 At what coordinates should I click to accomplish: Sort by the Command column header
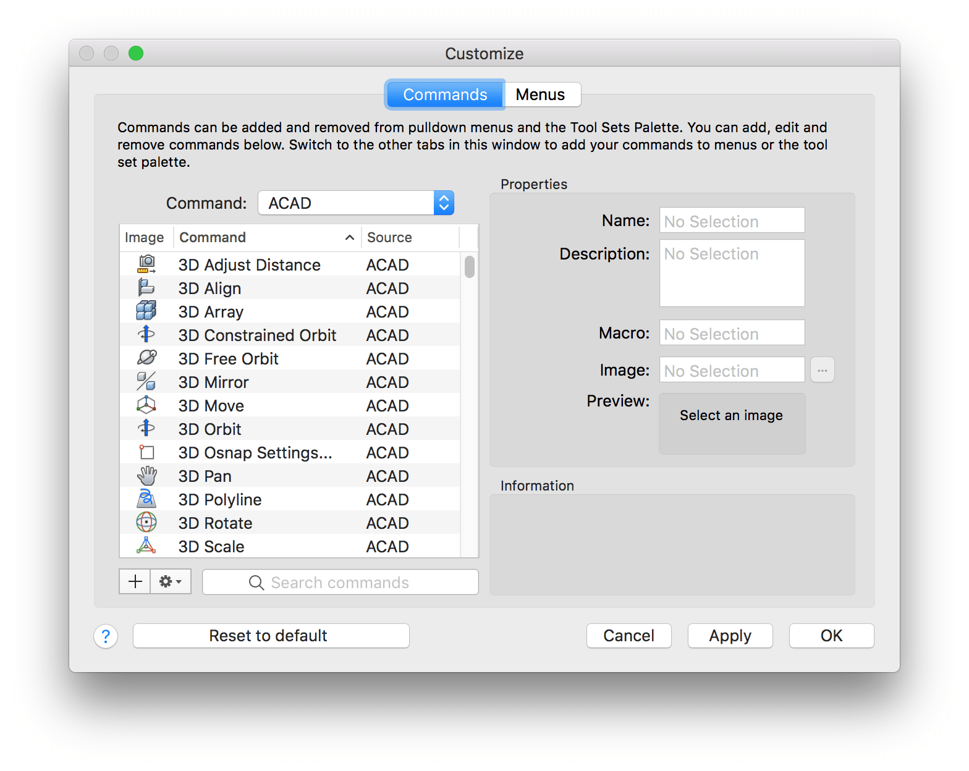pos(267,238)
